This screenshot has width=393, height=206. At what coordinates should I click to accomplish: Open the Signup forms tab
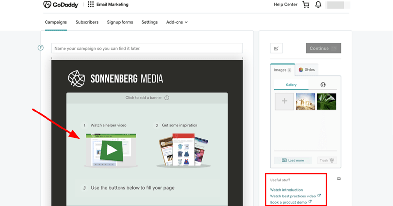[120, 22]
